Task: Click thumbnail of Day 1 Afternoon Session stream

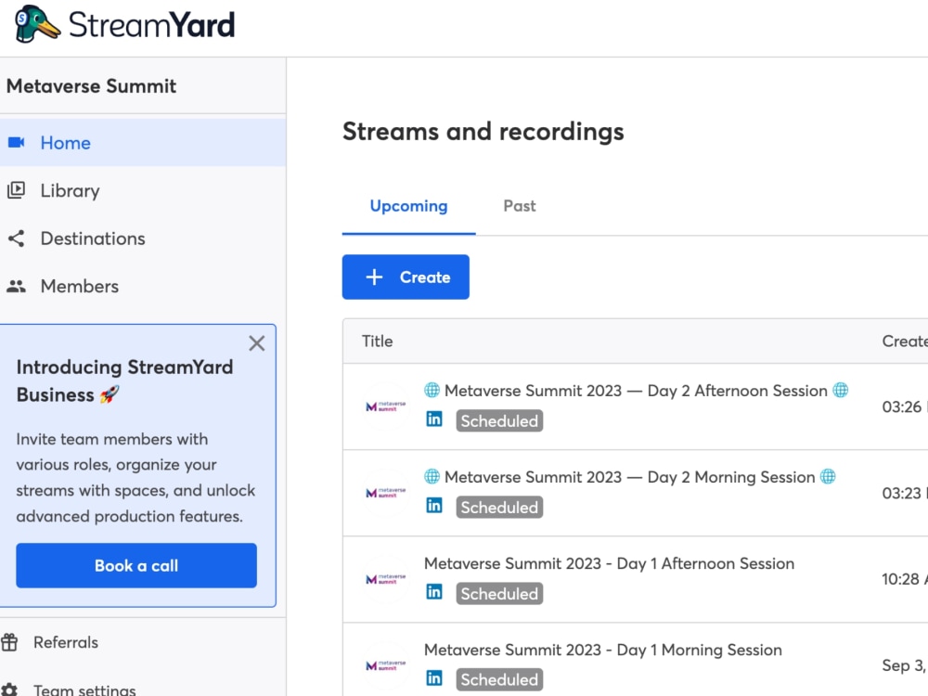Action: click(x=385, y=579)
